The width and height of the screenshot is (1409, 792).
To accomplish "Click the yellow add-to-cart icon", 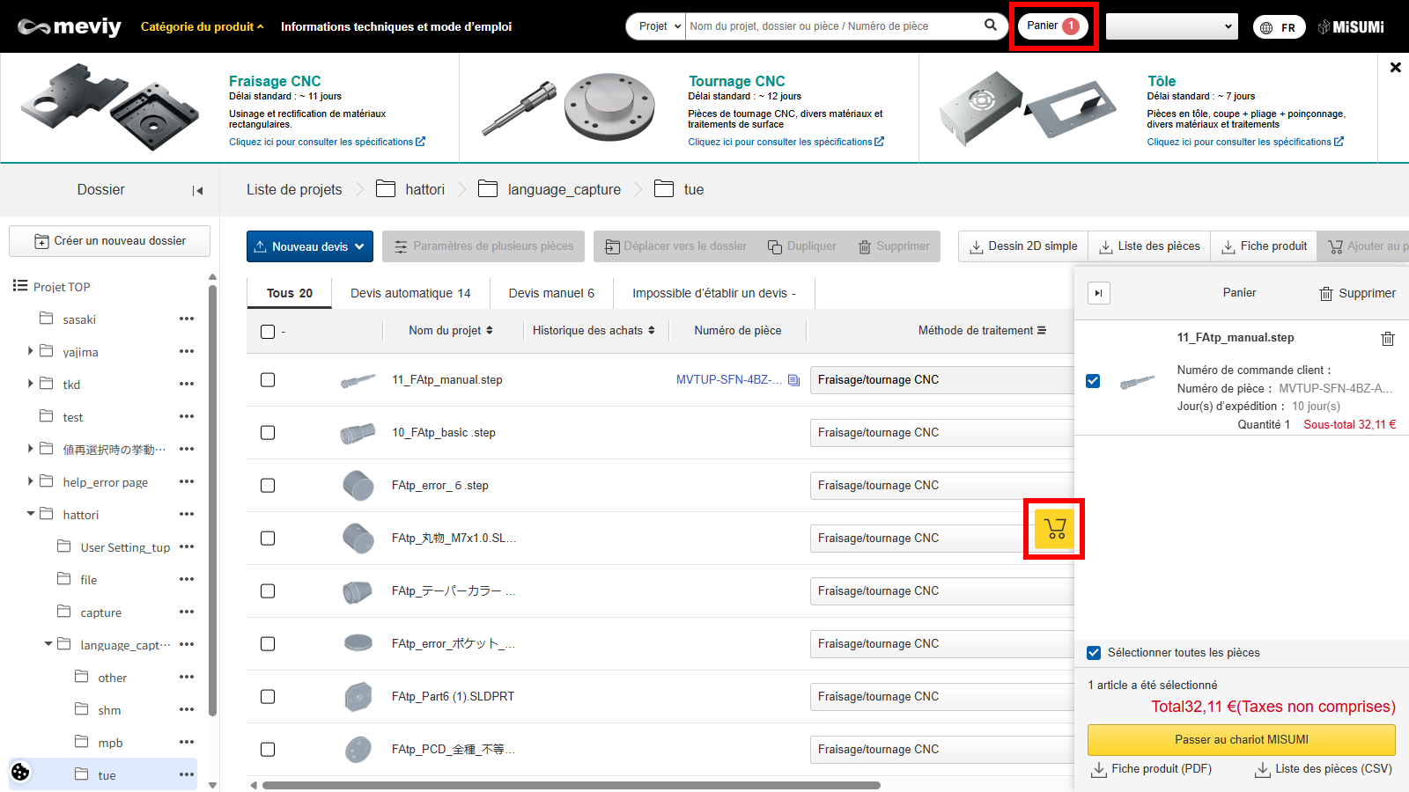I will [x=1054, y=529].
